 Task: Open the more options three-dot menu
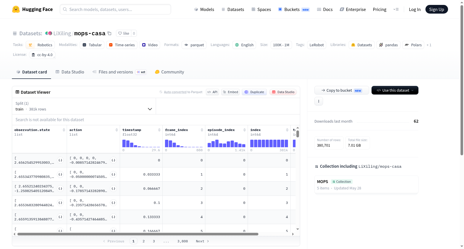click(319, 101)
